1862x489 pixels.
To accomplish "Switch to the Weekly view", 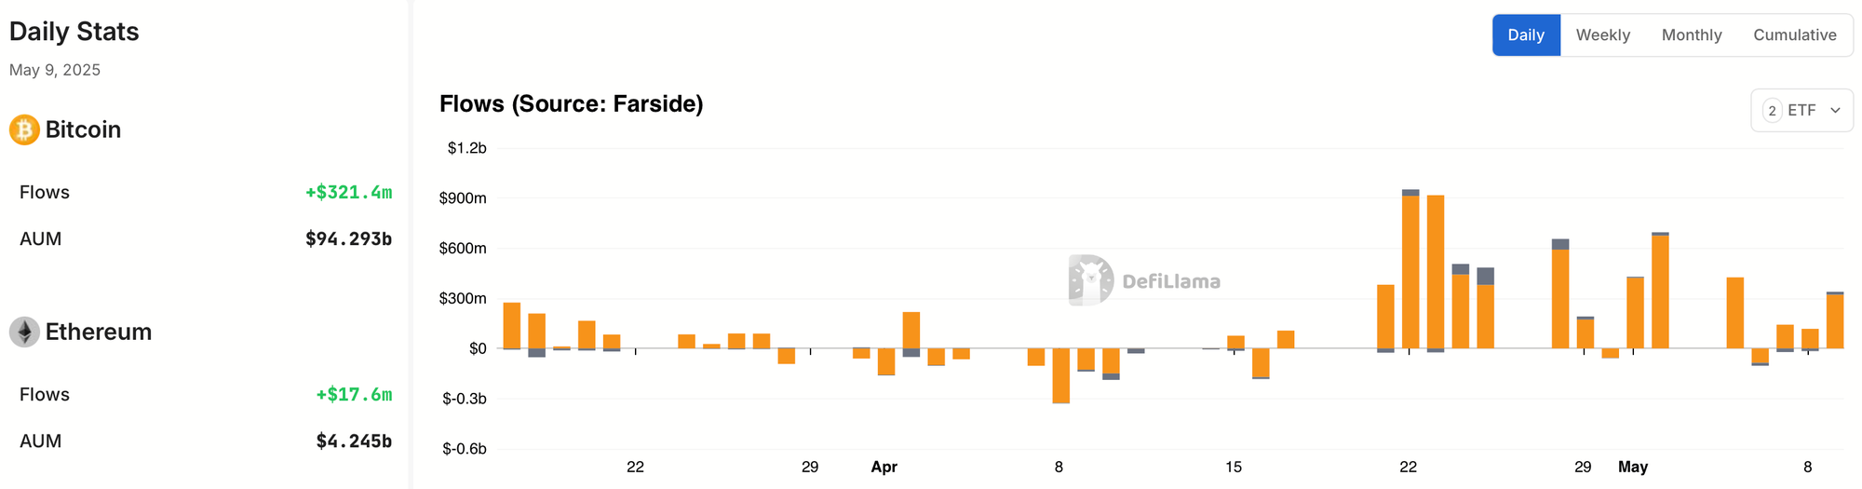I will tap(1602, 35).
